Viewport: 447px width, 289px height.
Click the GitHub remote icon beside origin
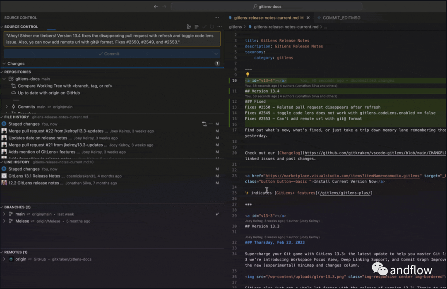pos(11,259)
